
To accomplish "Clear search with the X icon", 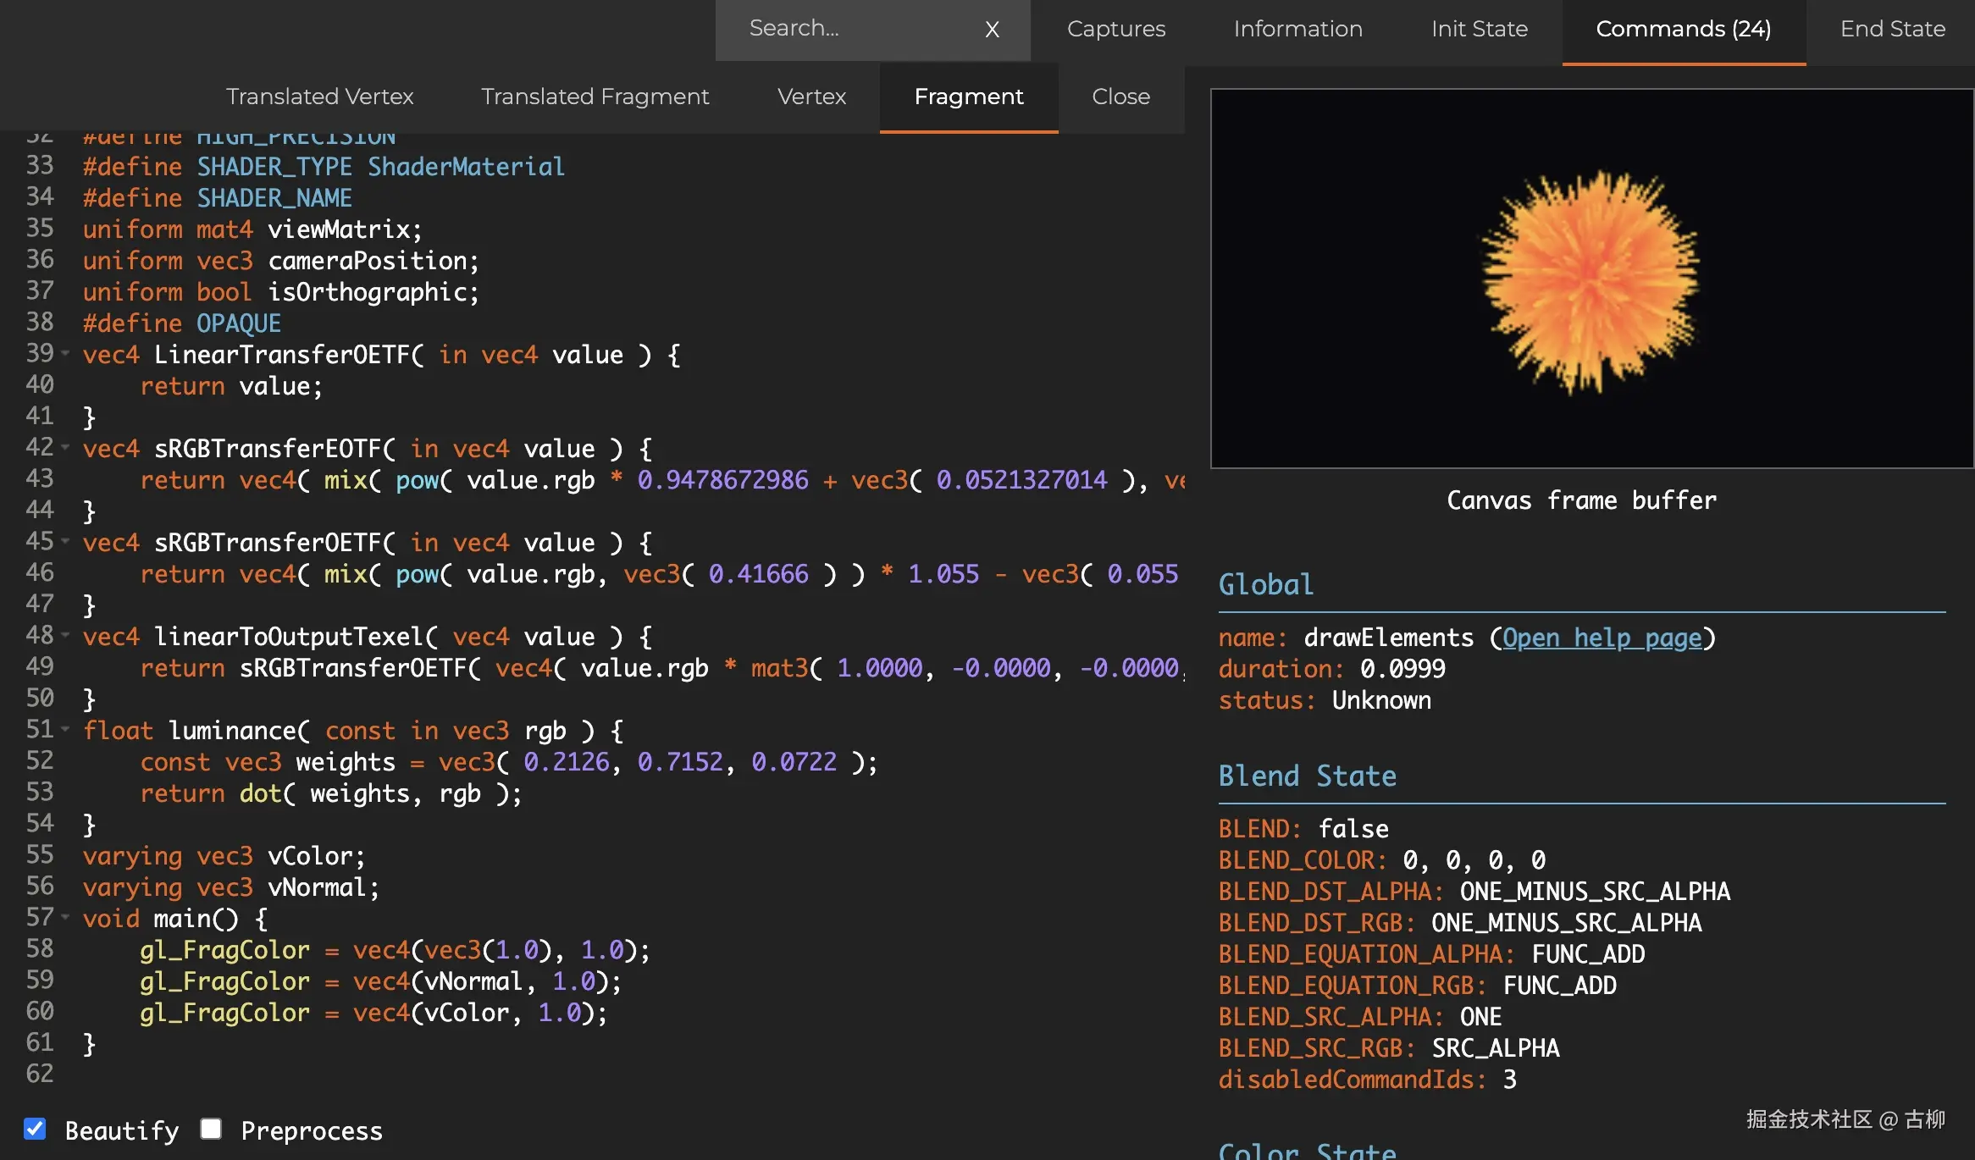I will pyautogui.click(x=992, y=30).
